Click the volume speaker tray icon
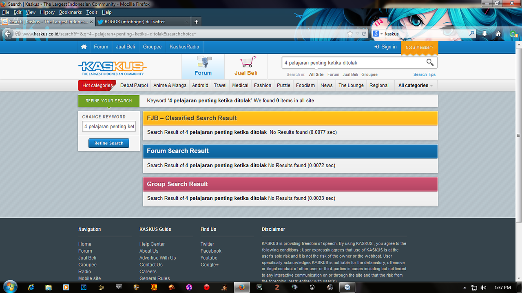 click(483, 288)
